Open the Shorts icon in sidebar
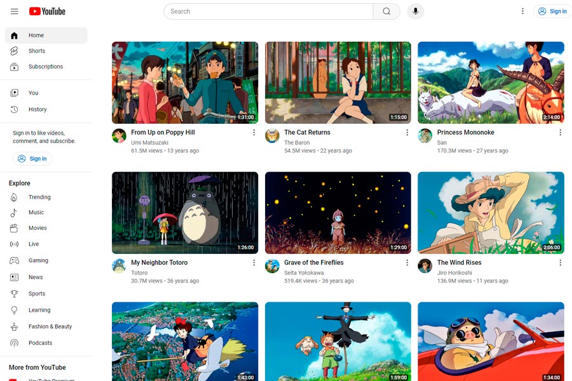This screenshot has height=381, width=572. click(14, 51)
